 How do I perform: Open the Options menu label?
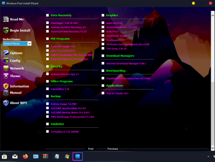(x=16, y=53)
